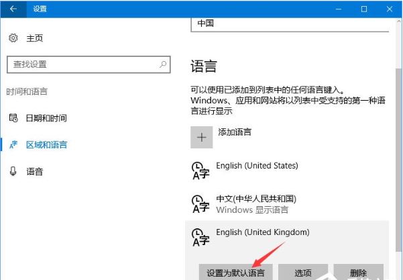
Task: Click the plus icon to add a language
Action: [x=201, y=137]
